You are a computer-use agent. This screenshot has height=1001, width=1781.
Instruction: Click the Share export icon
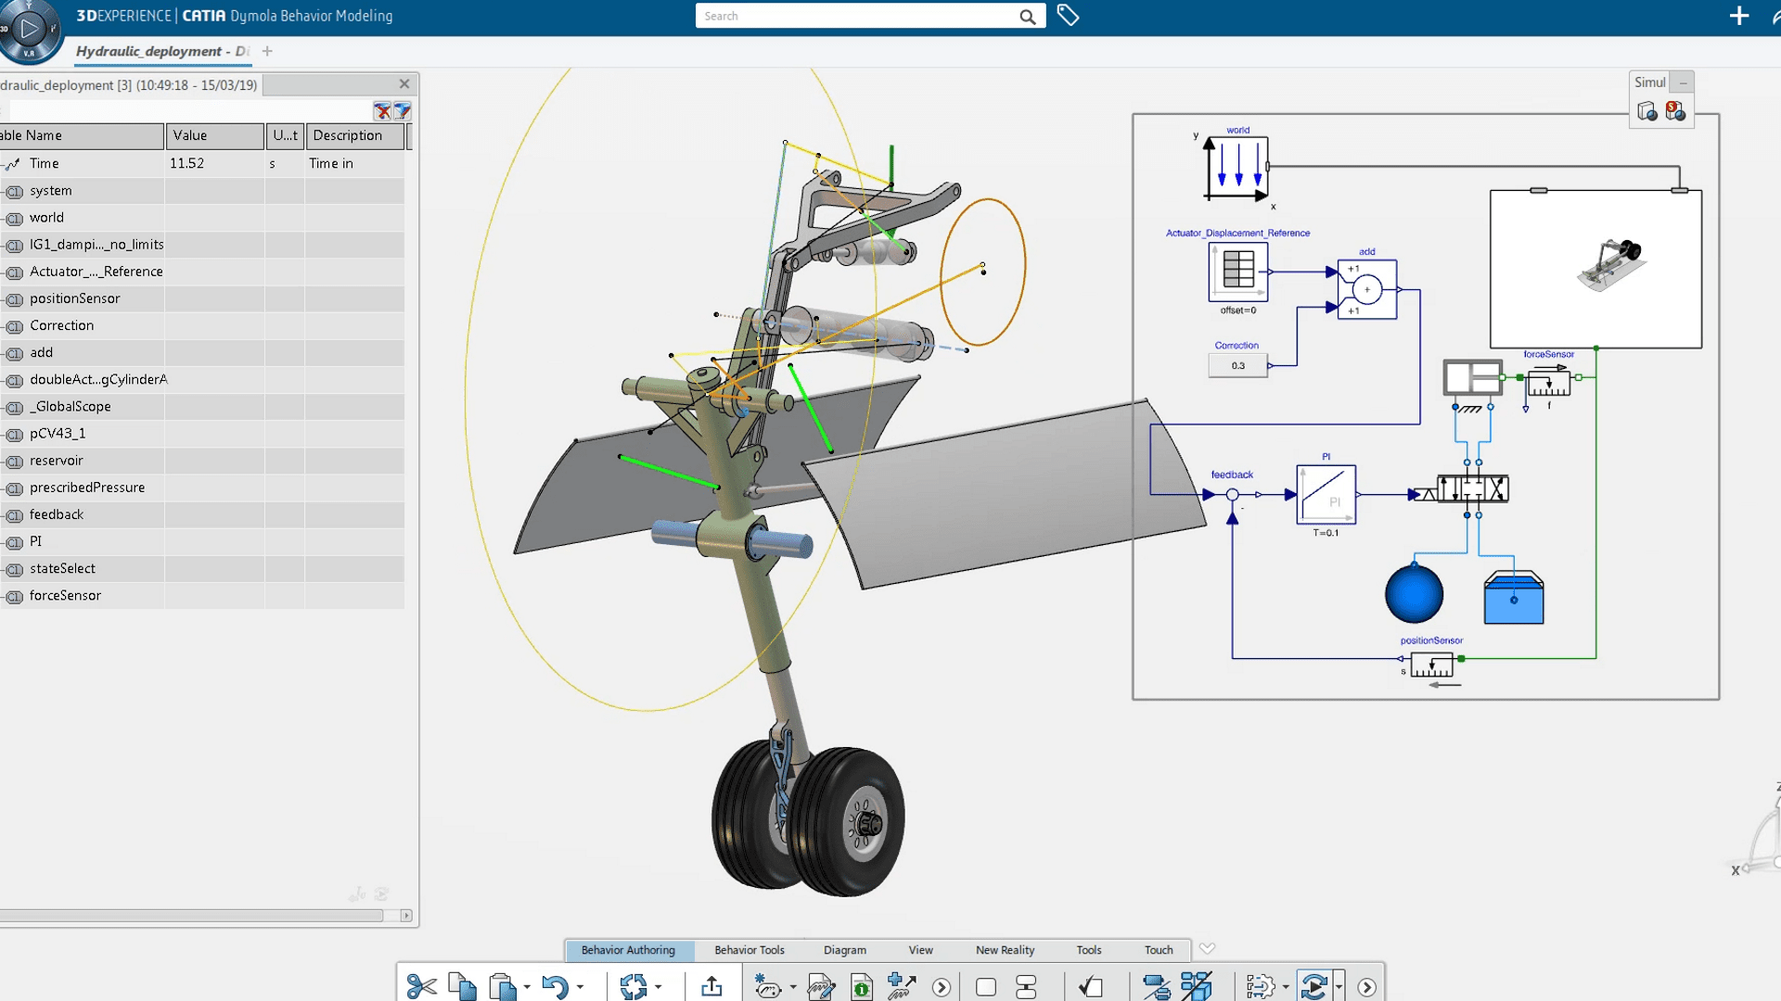click(x=711, y=987)
